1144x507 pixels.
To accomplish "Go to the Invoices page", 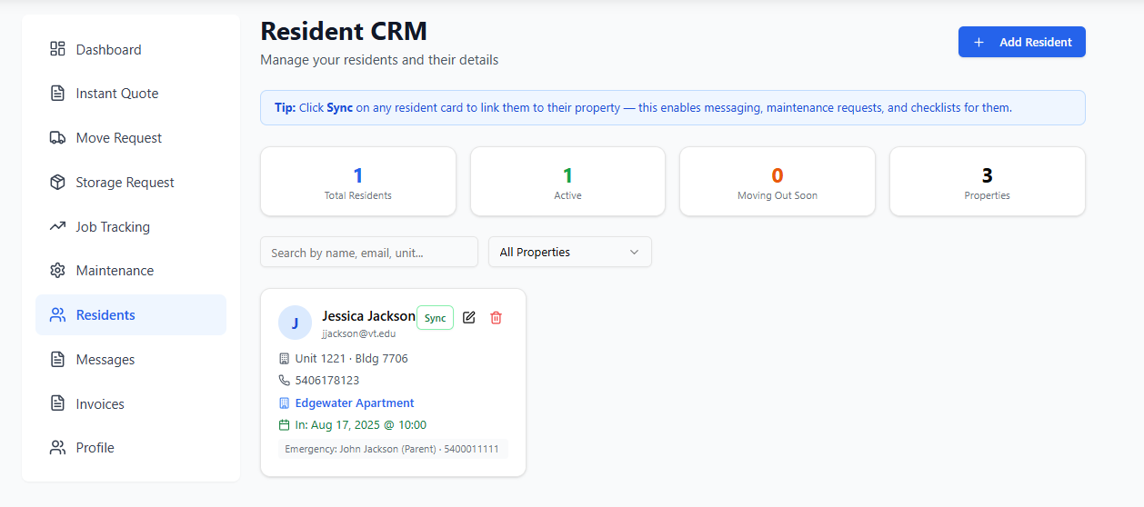I will pos(131,403).
